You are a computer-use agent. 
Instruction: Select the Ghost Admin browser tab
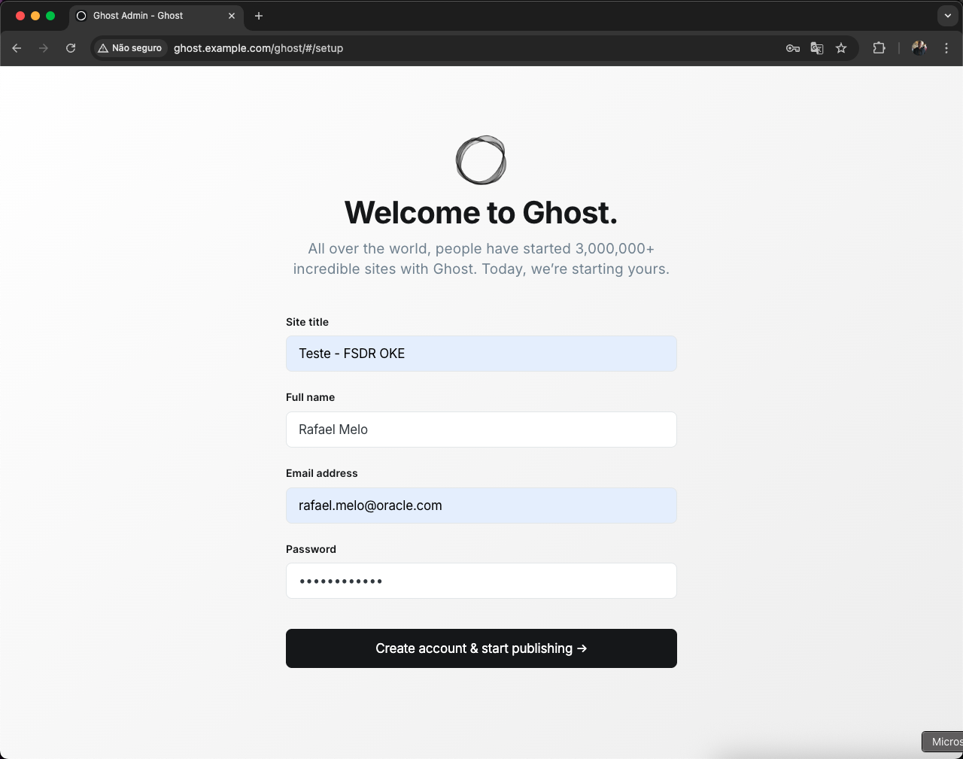click(x=150, y=15)
